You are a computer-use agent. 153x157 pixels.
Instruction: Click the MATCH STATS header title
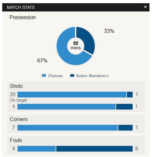pyautogui.click(x=21, y=7)
